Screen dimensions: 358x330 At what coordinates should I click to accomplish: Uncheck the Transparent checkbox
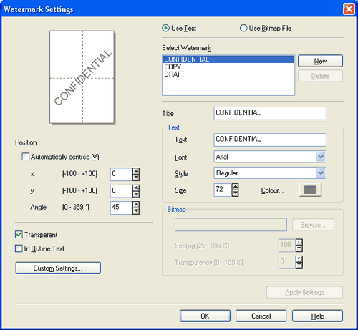[x=19, y=235]
